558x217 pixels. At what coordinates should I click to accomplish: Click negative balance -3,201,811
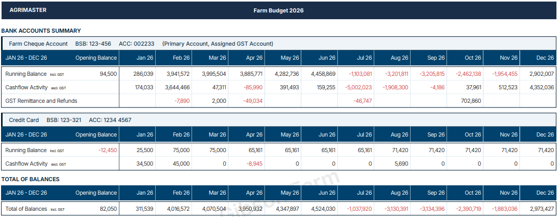(395, 74)
